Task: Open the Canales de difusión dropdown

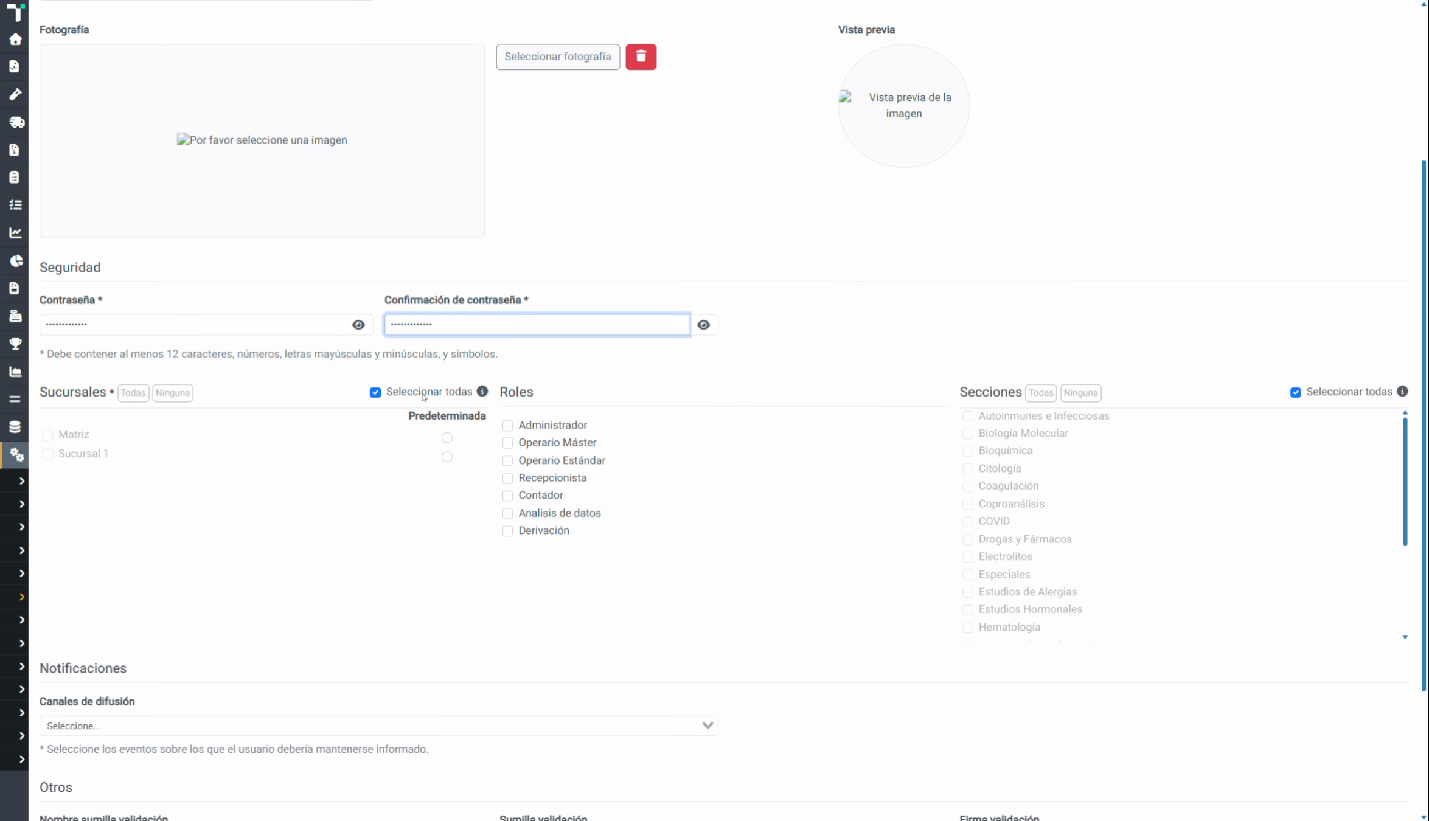Action: (x=378, y=726)
